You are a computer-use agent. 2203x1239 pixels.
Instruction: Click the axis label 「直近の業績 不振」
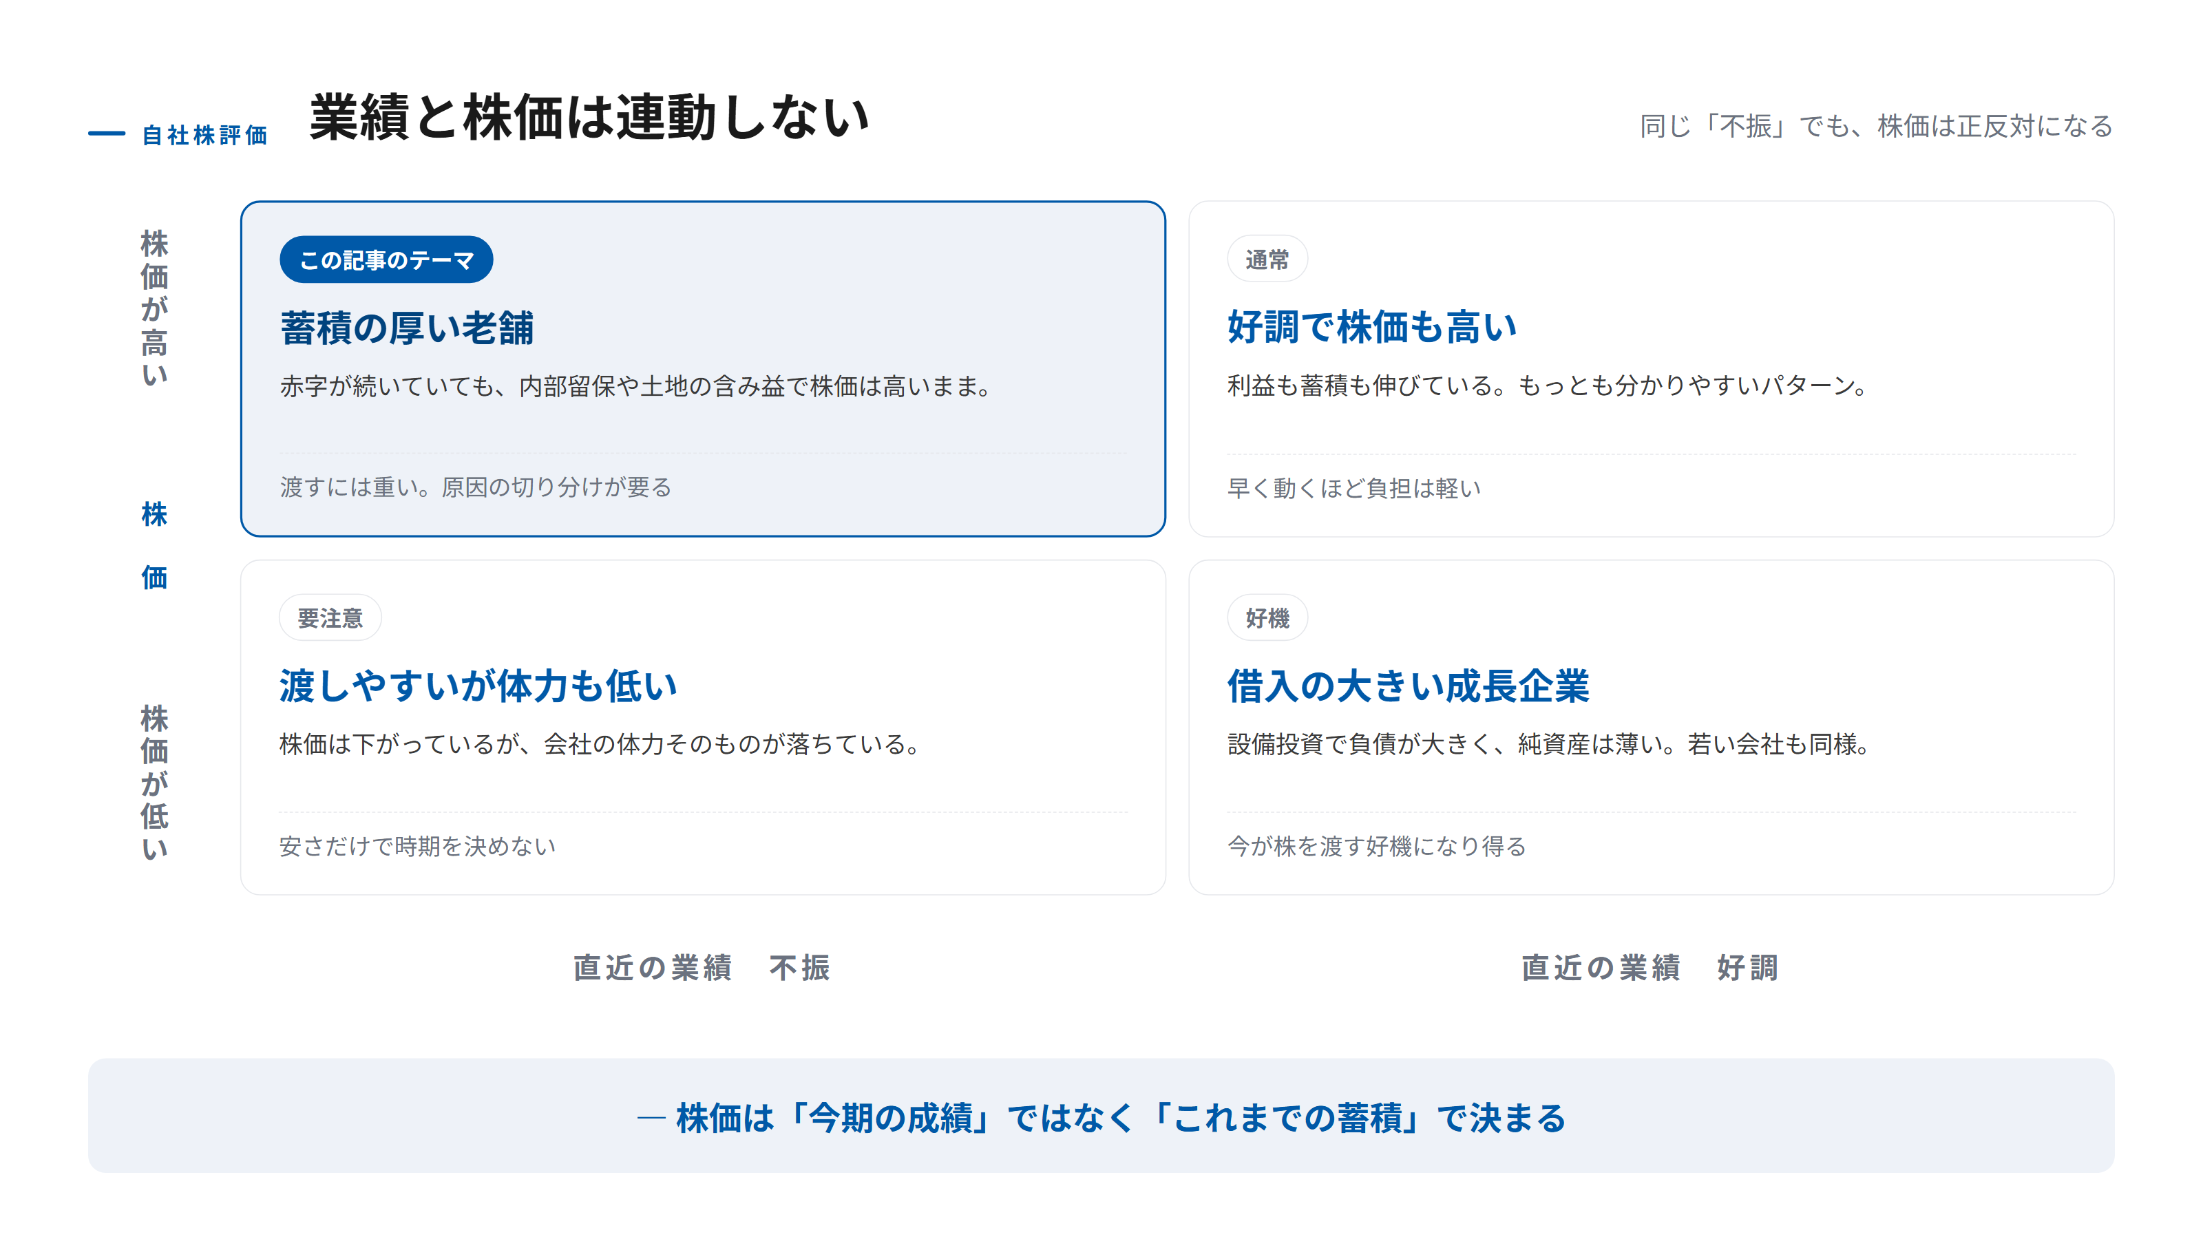(702, 968)
